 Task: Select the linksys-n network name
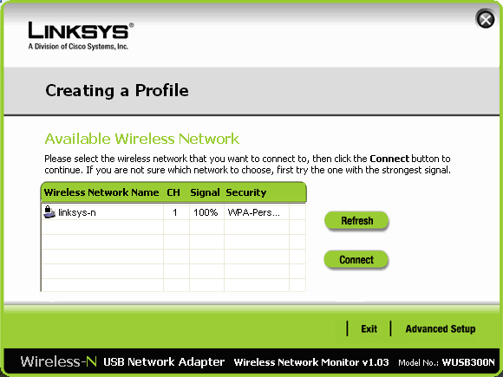click(77, 212)
